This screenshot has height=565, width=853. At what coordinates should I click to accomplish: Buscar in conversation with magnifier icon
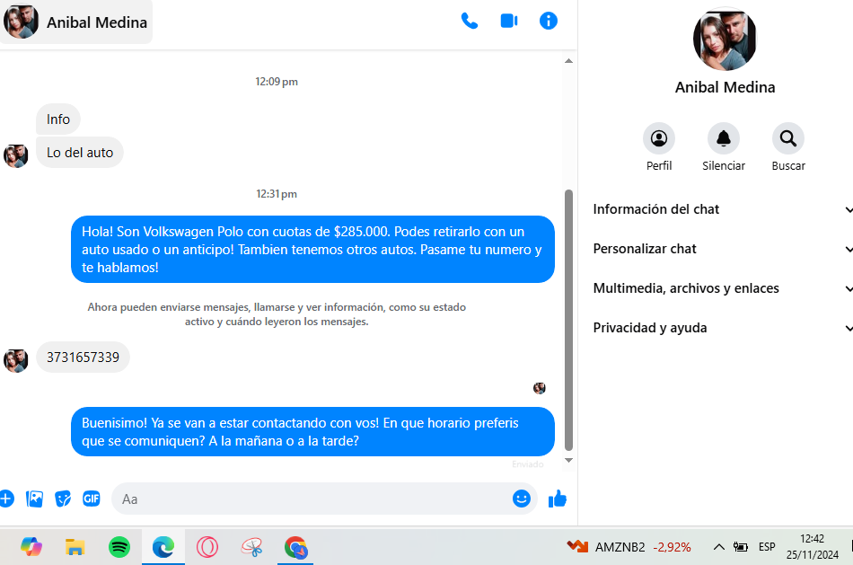click(x=788, y=139)
